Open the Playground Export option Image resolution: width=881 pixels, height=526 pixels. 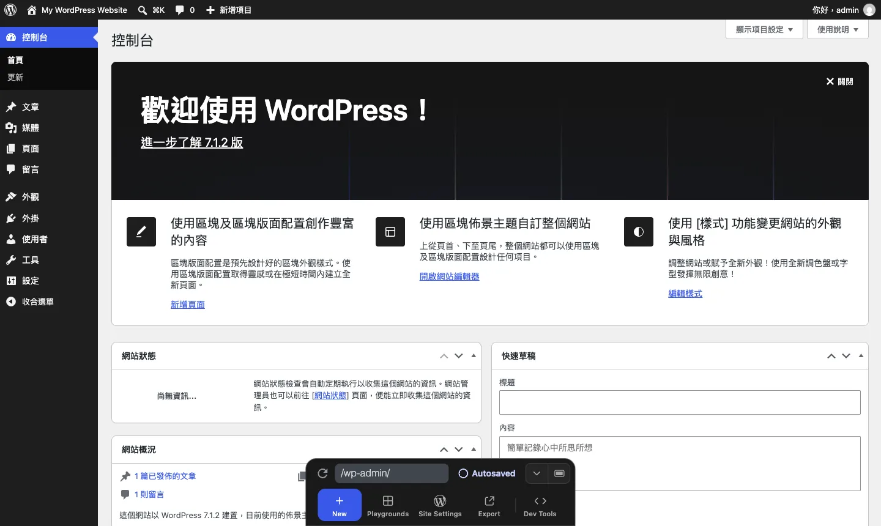click(x=489, y=506)
